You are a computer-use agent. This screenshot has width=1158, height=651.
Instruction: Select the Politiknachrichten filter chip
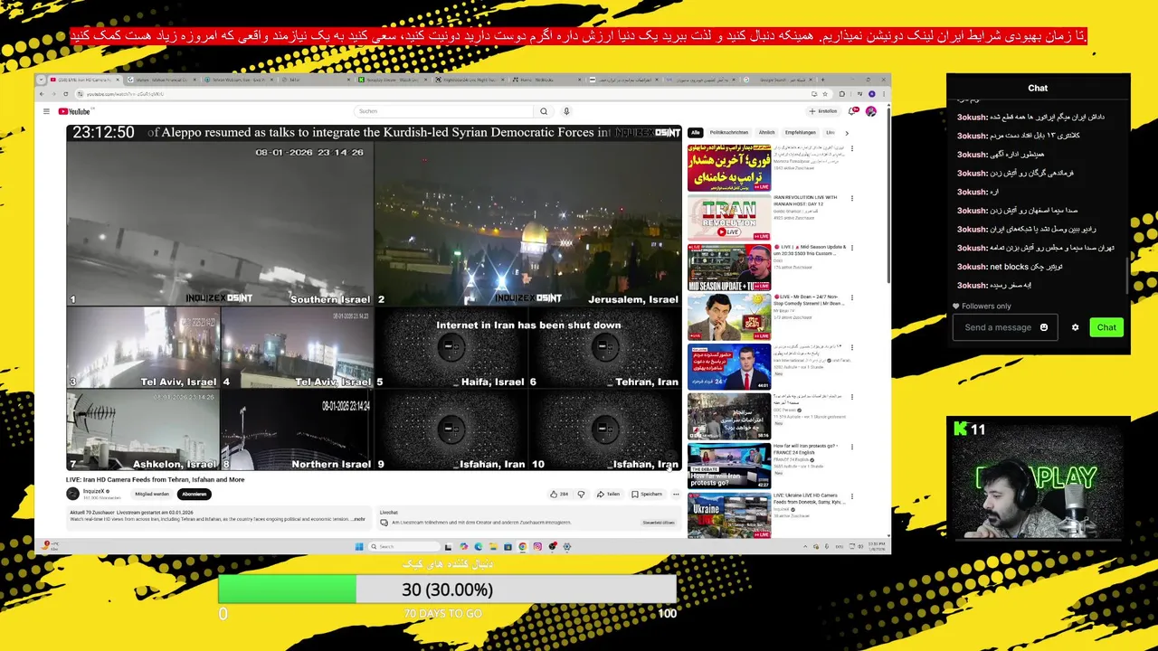point(729,133)
